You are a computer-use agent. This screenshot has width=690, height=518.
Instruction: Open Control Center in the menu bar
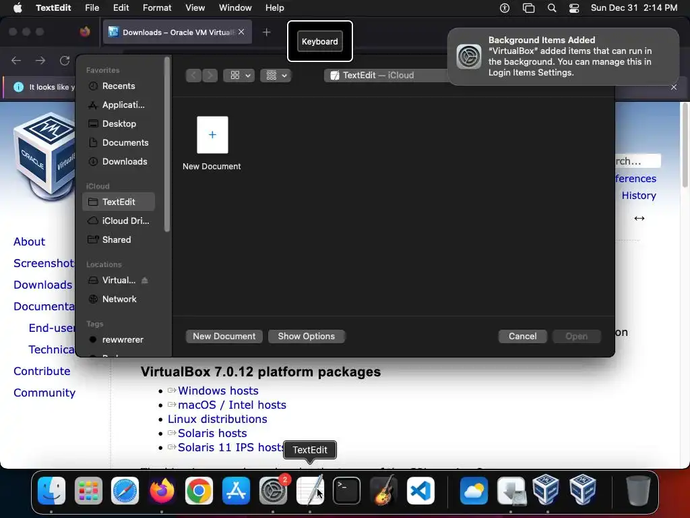click(x=574, y=8)
